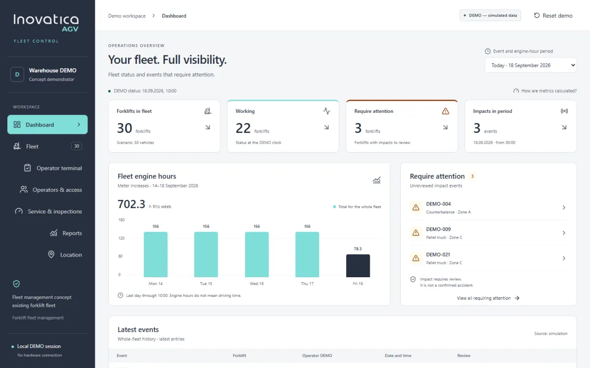This screenshot has width=590, height=368.
Task: Click Demo workspace breadcrumb
Action: point(127,16)
